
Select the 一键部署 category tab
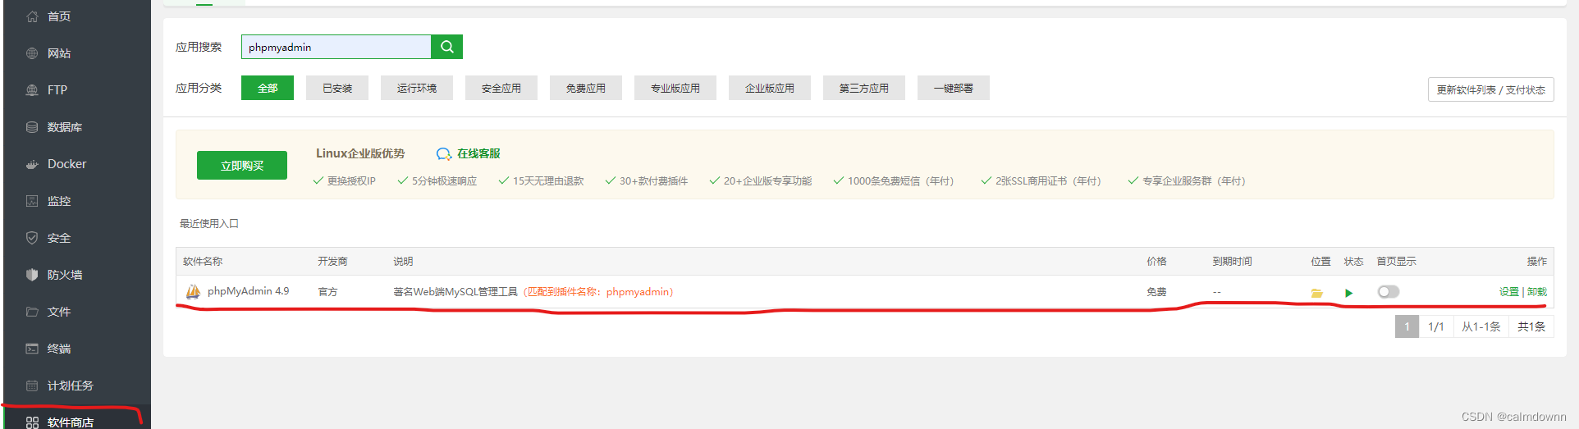tap(954, 88)
